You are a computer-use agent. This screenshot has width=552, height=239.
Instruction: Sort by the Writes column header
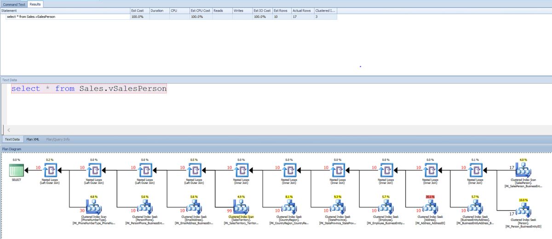point(242,10)
